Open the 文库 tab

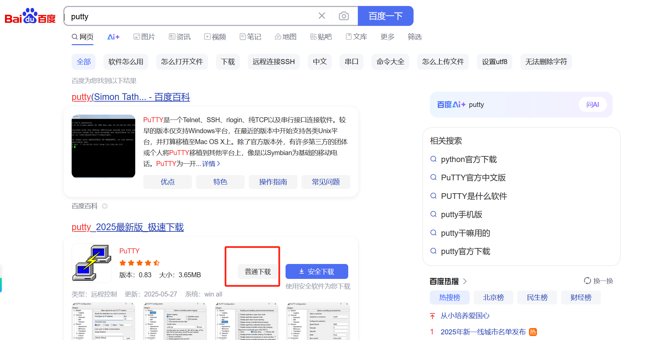coord(357,37)
